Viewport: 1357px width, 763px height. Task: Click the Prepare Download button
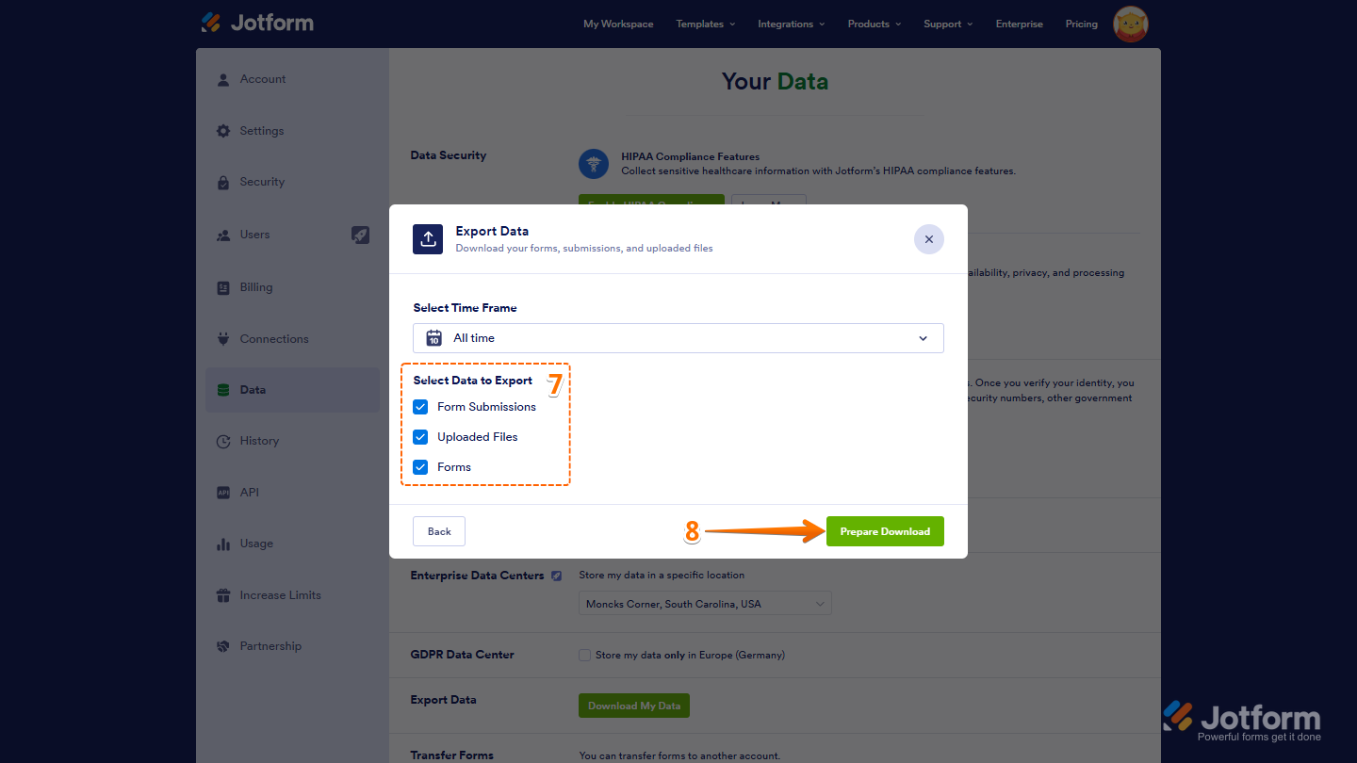coord(884,530)
